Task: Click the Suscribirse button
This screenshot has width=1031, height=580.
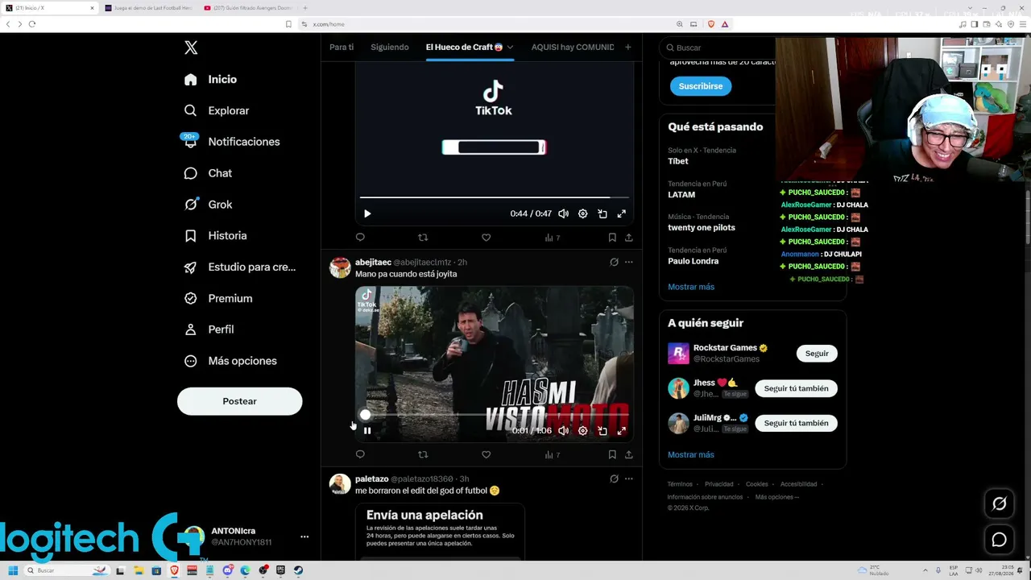Action: (701, 86)
